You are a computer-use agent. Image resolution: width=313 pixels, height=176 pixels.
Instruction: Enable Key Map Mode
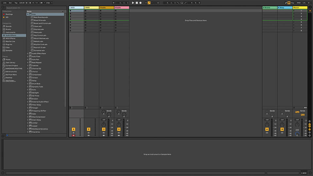pos(293,3)
